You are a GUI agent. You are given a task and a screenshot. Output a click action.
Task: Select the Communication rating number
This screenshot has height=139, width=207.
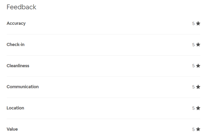pyautogui.click(x=193, y=87)
